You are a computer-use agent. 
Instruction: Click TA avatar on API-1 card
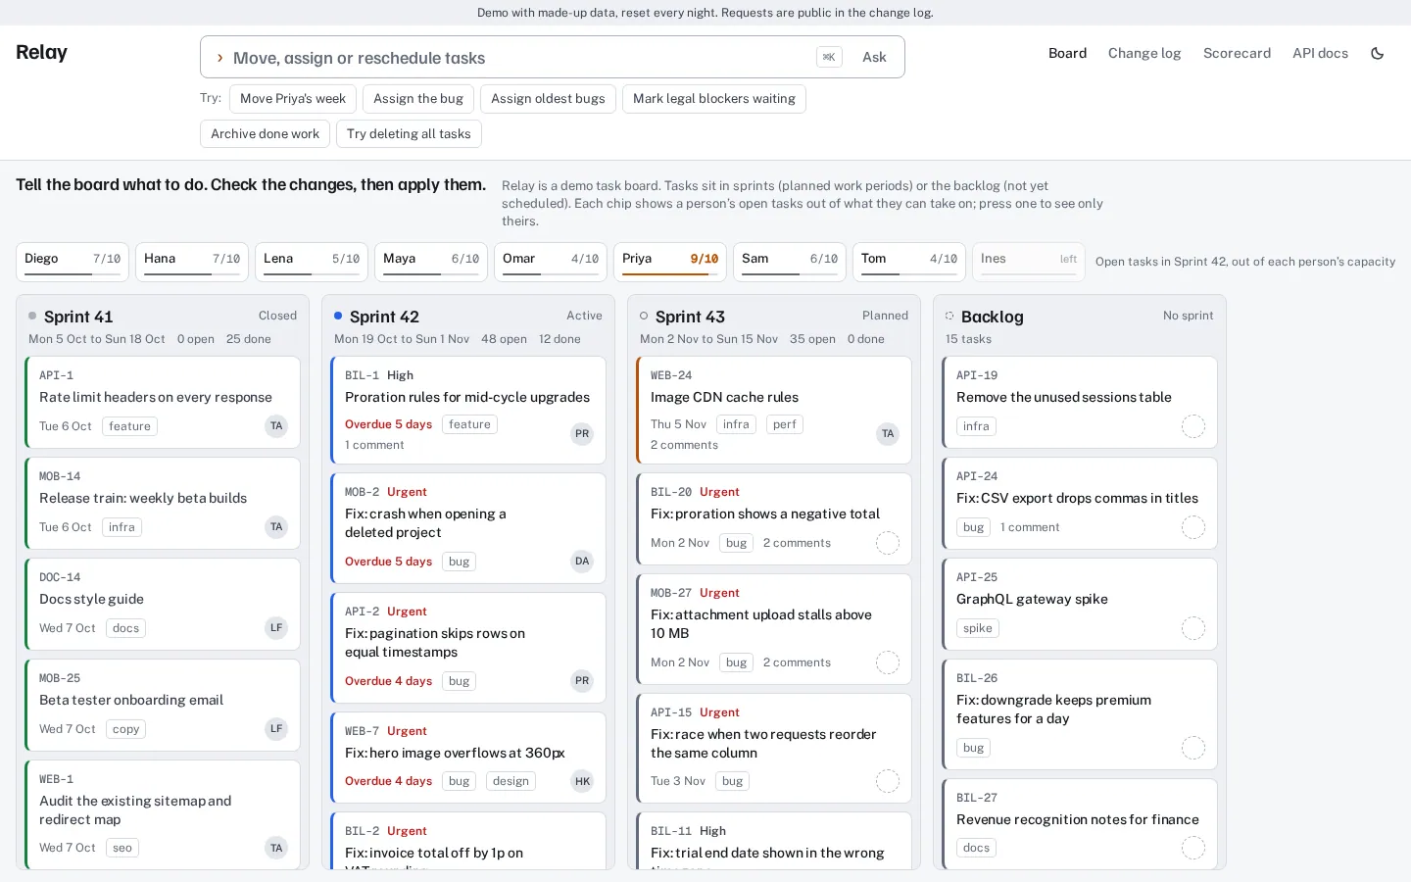coord(276,426)
